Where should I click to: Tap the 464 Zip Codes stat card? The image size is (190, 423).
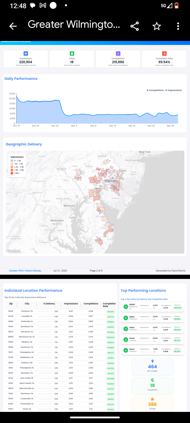click(152, 367)
